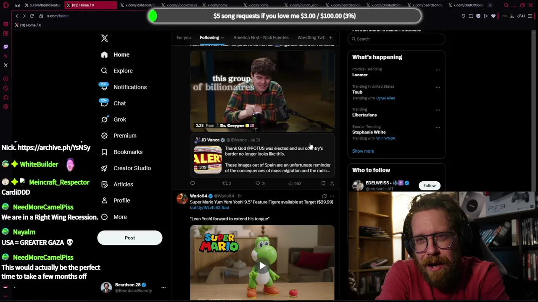Click Show more under What's happening

click(x=363, y=151)
